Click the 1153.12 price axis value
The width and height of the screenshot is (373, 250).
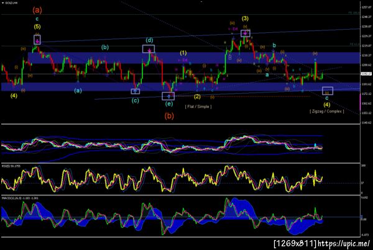(367, 113)
